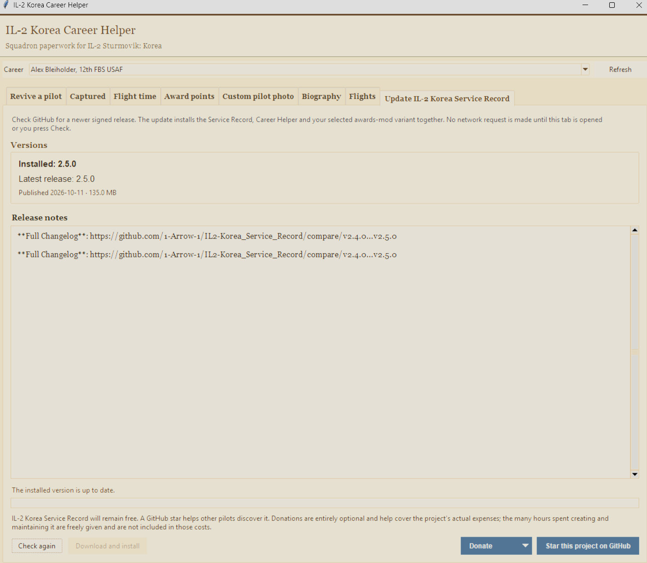The image size is (647, 563).
Task: Select the Update IL-2 Korea Service Record tab
Action: [447, 98]
